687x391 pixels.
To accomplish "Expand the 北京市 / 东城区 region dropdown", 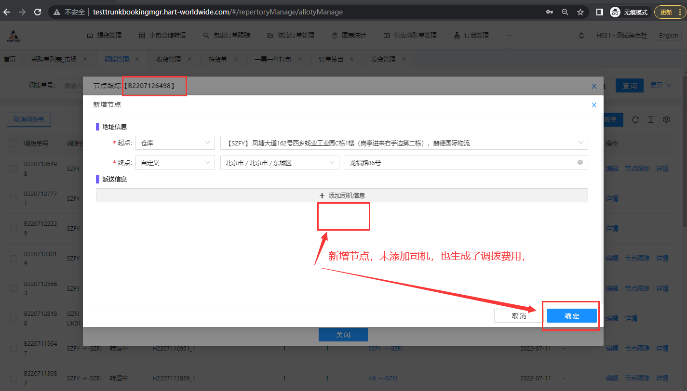I will pos(280,163).
